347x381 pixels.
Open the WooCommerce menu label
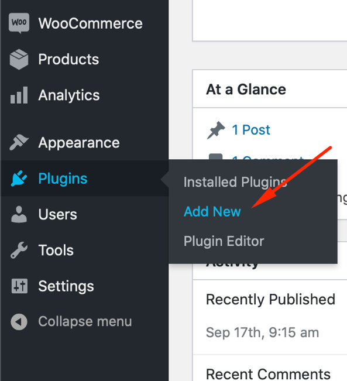90,23
